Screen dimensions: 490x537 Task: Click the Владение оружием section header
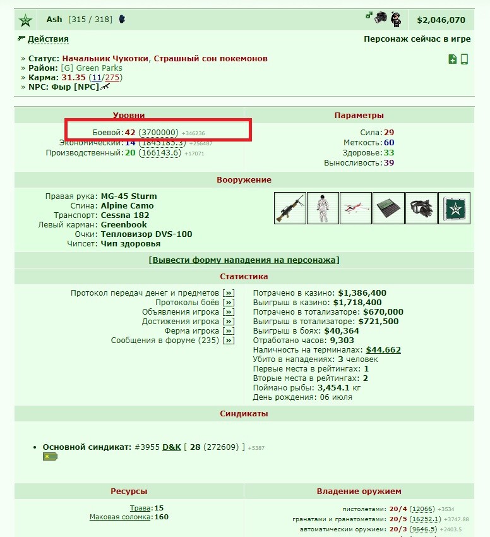coord(359,492)
